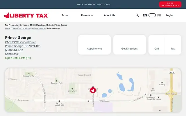Click the Appointment card button
The height and width of the screenshot is (116, 186).
[94, 45]
